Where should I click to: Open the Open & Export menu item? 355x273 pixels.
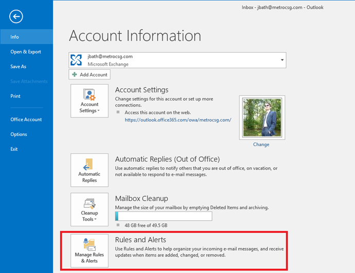pyautogui.click(x=26, y=51)
